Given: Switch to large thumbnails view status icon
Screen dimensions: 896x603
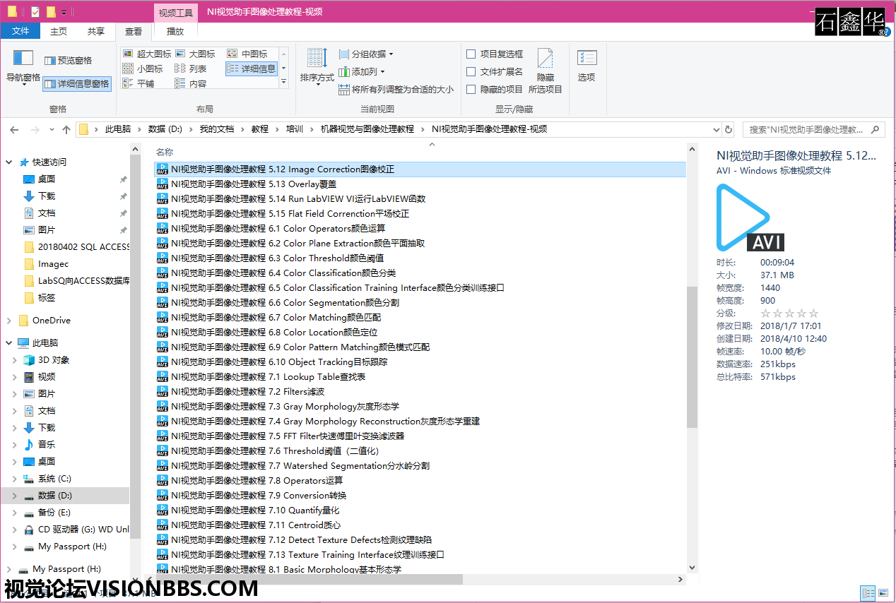Looking at the screenshot, I should (883, 593).
